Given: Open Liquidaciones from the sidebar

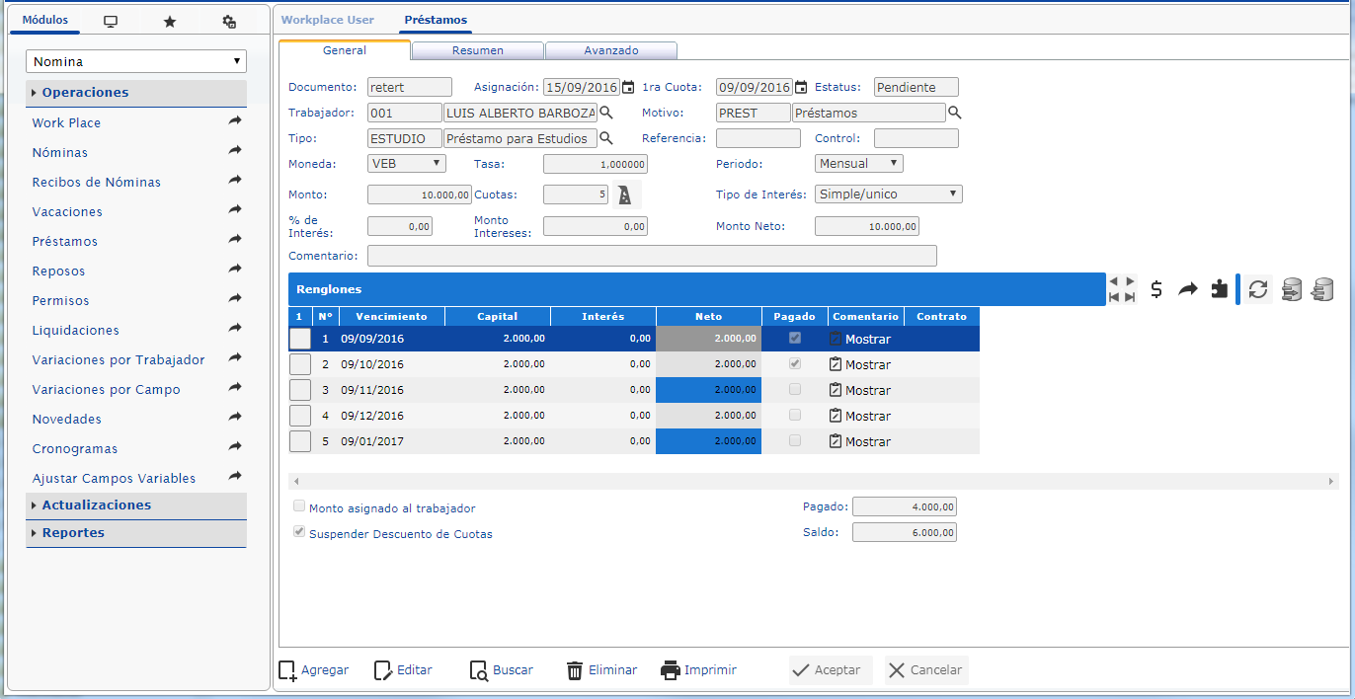Looking at the screenshot, I should (x=75, y=331).
